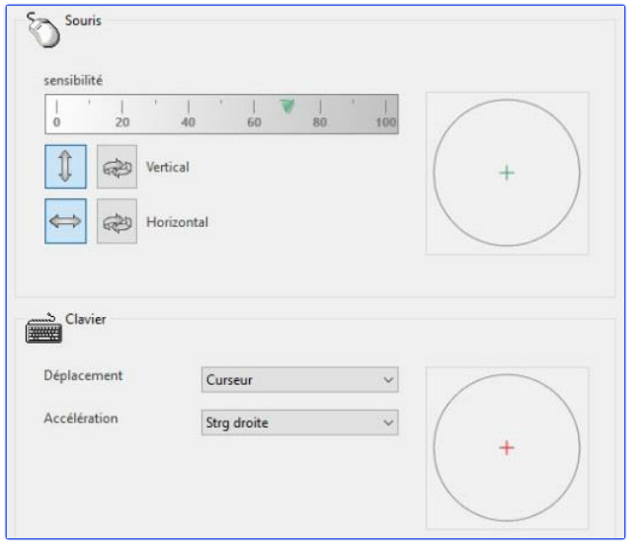Click the invert icon next to Horizontal
Viewport: 630px width, 546px height.
(x=117, y=222)
